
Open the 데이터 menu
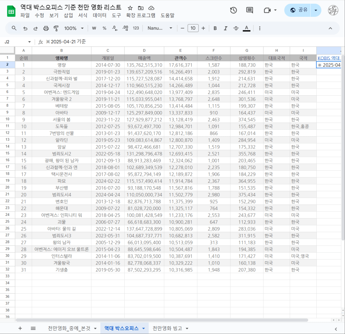pyautogui.click(x=99, y=15)
